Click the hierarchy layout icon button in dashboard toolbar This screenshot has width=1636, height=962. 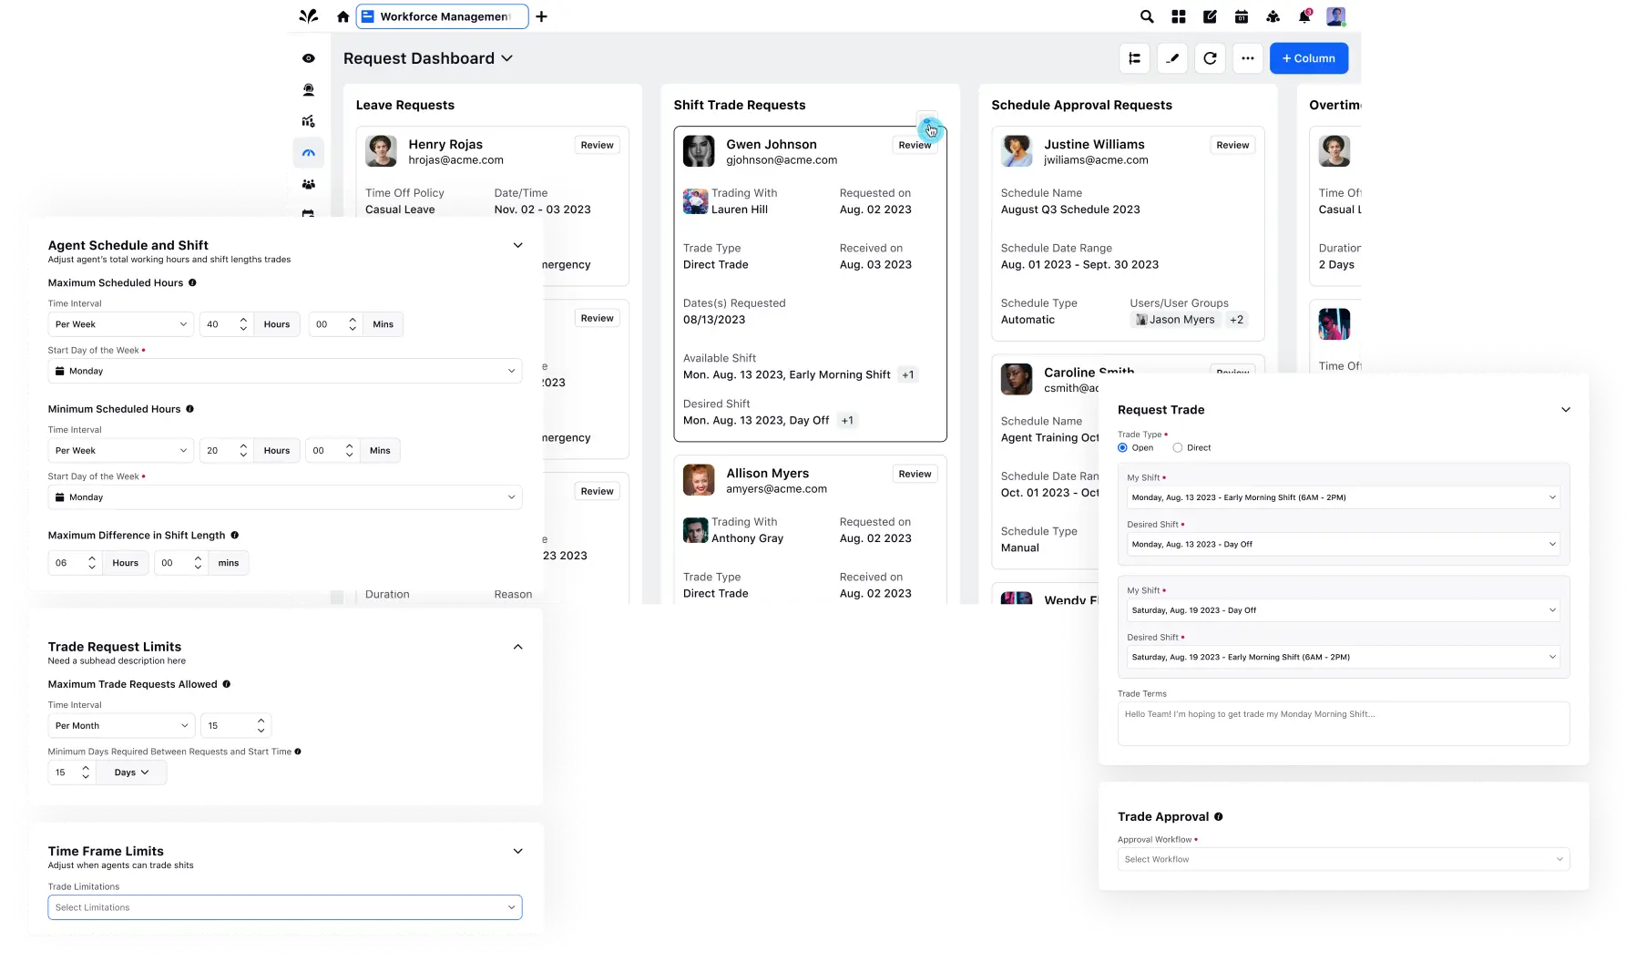pyautogui.click(x=1135, y=58)
